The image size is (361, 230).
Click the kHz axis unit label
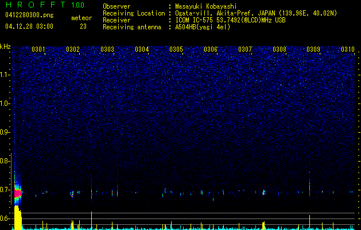pos(5,47)
